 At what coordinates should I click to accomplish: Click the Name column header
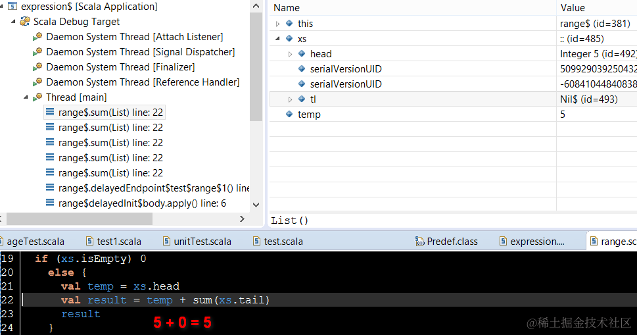tap(287, 8)
